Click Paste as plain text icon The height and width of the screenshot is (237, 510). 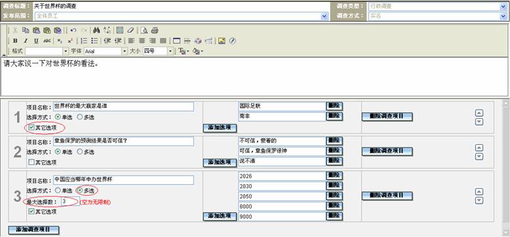pyautogui.click(x=47, y=30)
